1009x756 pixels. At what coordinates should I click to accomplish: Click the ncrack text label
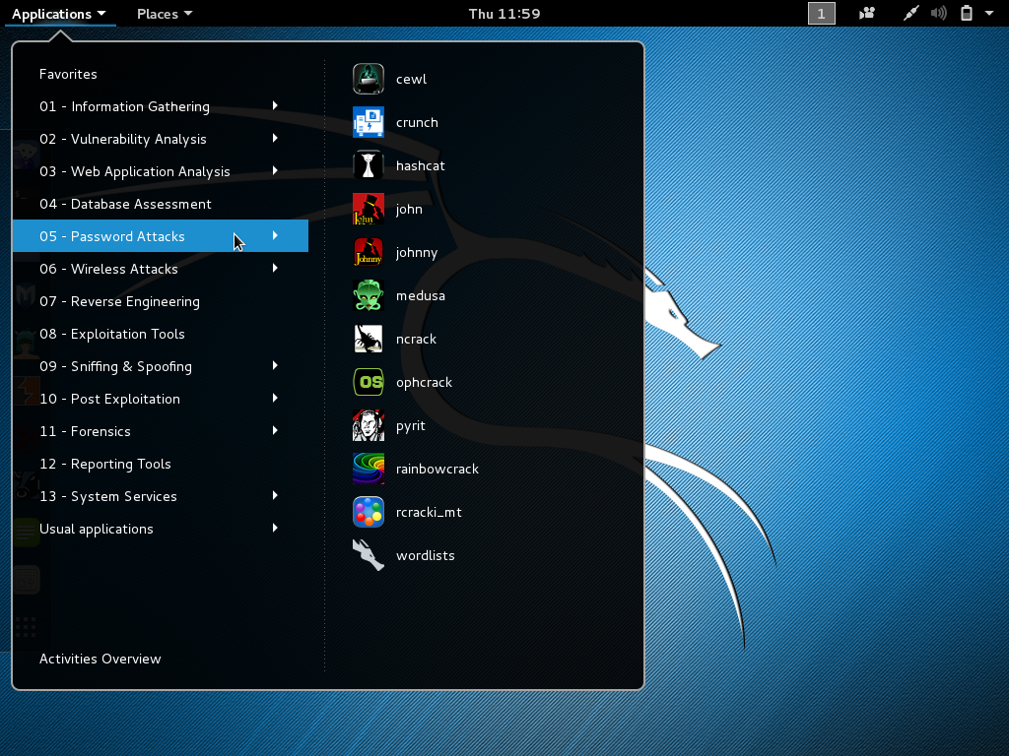(416, 339)
